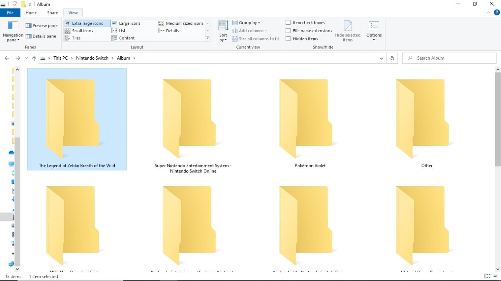
Task: Click the file list scroll down arrow
Action: click(x=498, y=269)
